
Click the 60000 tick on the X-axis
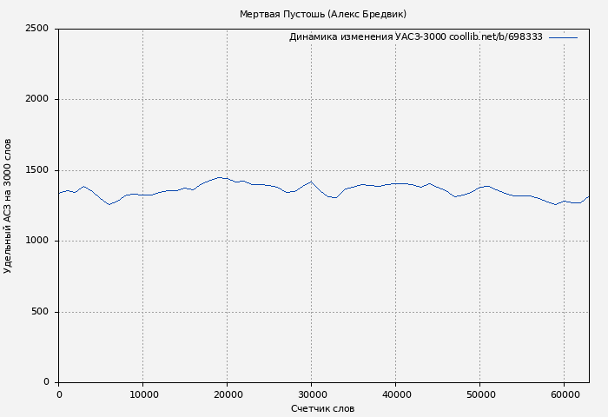565,395
